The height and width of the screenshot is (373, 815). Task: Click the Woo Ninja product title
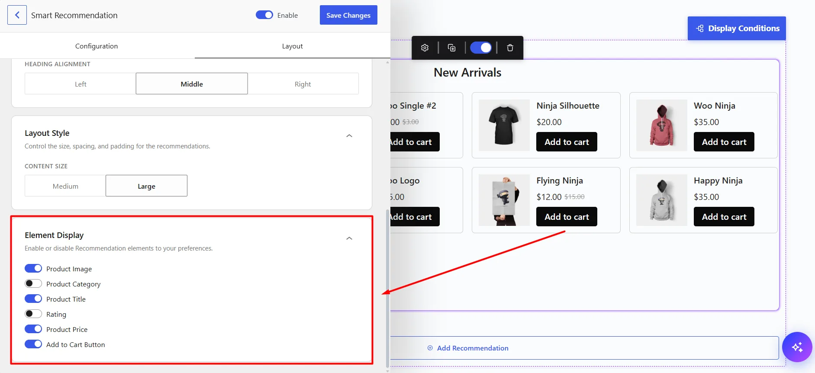pyautogui.click(x=715, y=106)
